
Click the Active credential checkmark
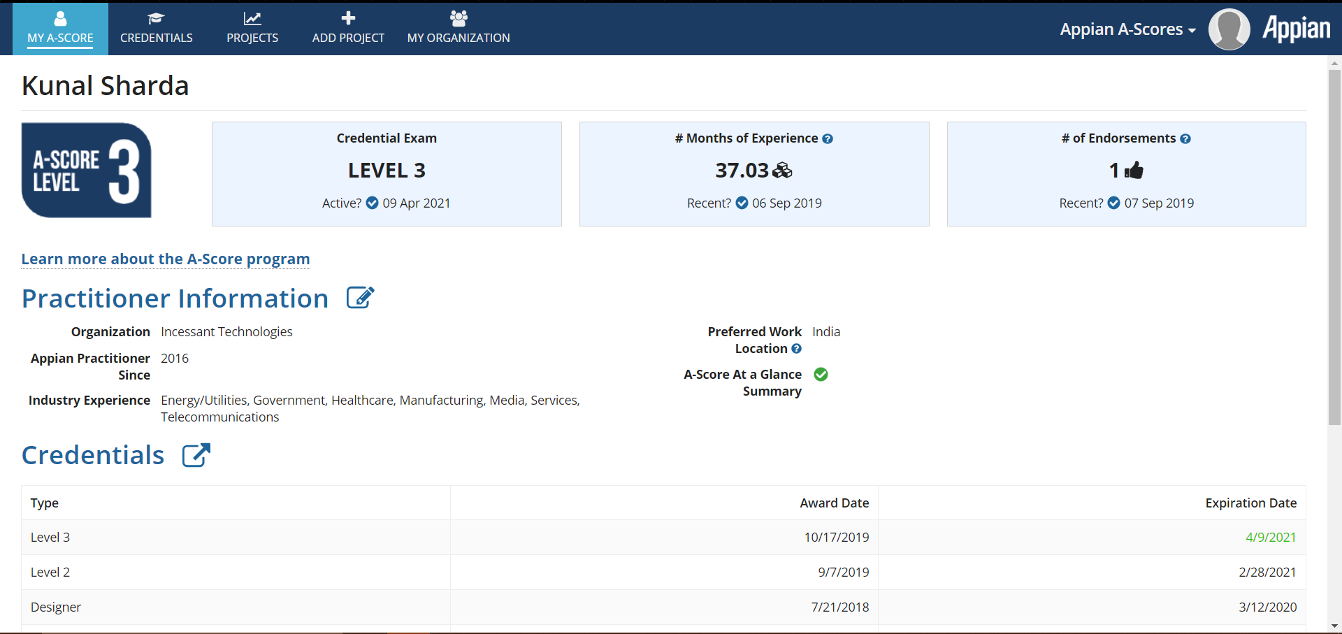(373, 203)
